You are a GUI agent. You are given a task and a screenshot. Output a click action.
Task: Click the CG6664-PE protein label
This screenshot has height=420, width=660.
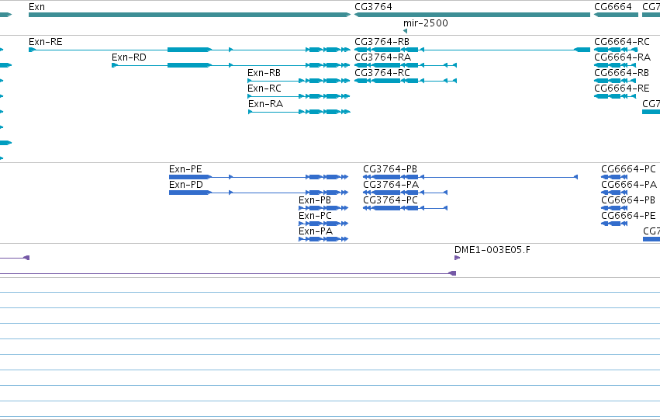(x=628, y=216)
